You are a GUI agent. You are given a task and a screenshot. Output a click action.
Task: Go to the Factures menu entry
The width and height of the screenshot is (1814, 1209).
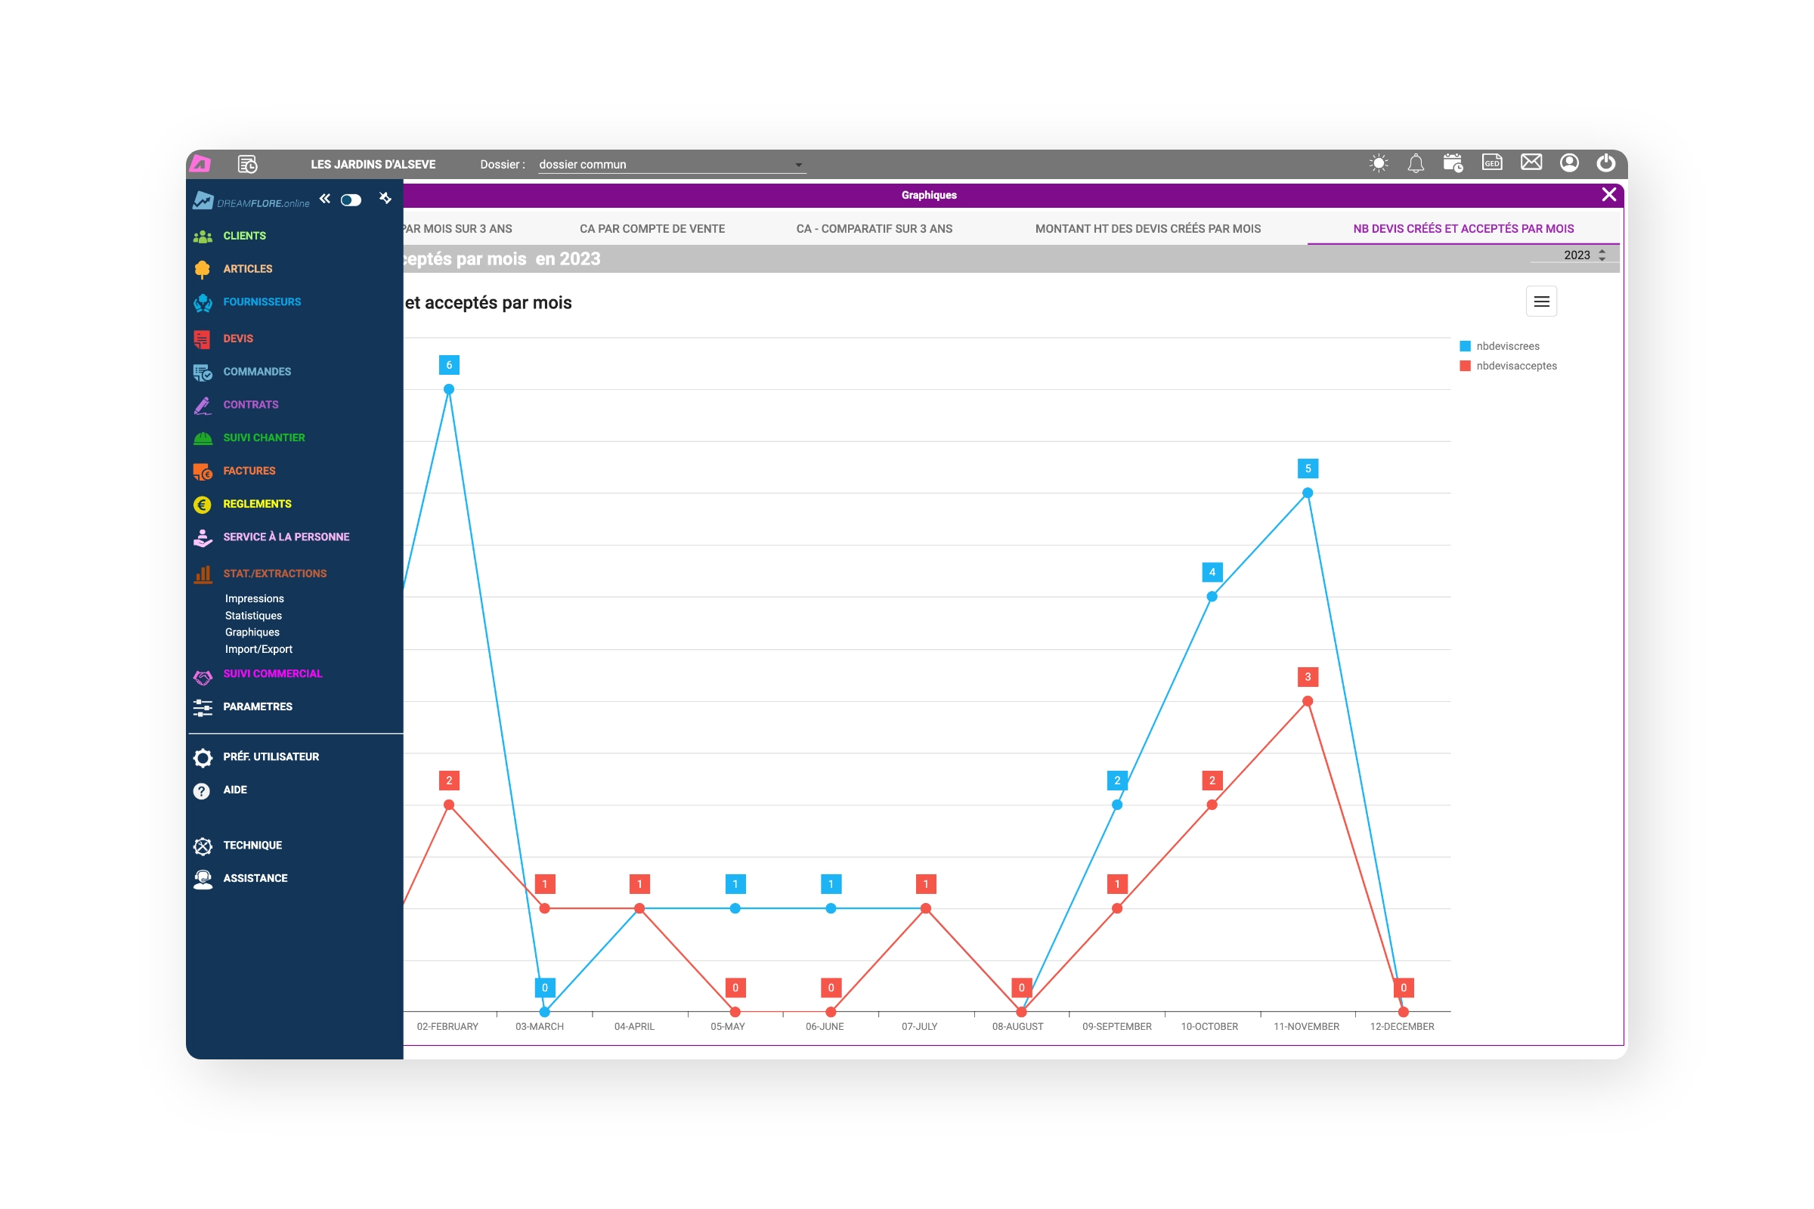249,470
